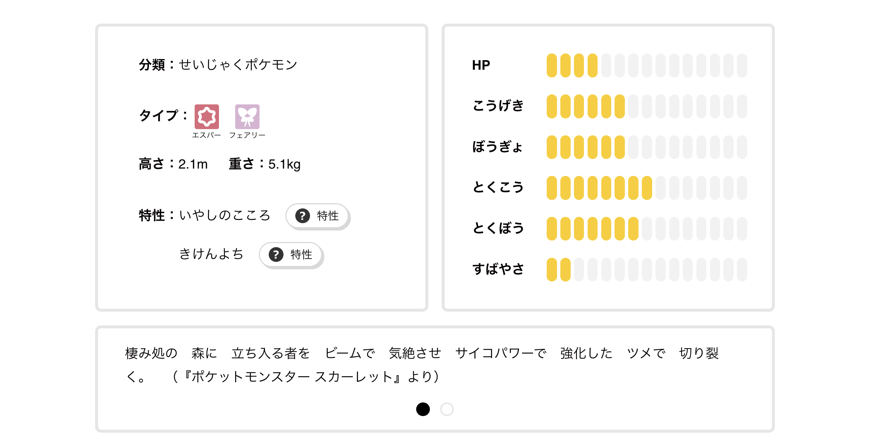This screenshot has height=443, width=870.
Task: Click the とくぼう stat gauge bar
Action: (x=647, y=229)
